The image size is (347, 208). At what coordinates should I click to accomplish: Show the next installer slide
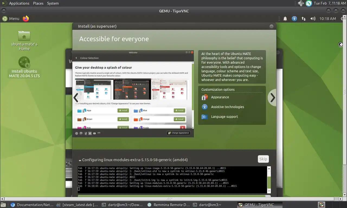point(272,97)
